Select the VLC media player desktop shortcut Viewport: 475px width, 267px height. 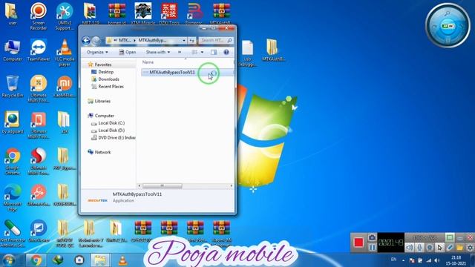(x=65, y=53)
